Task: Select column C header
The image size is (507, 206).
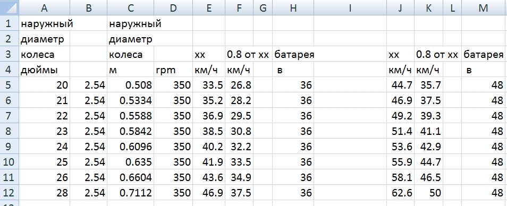Action: tap(131, 8)
